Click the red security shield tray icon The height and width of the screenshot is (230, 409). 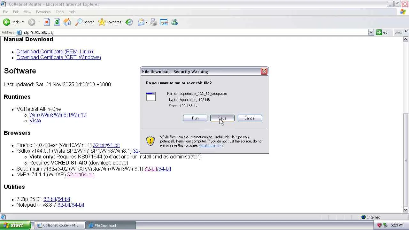click(x=380, y=225)
